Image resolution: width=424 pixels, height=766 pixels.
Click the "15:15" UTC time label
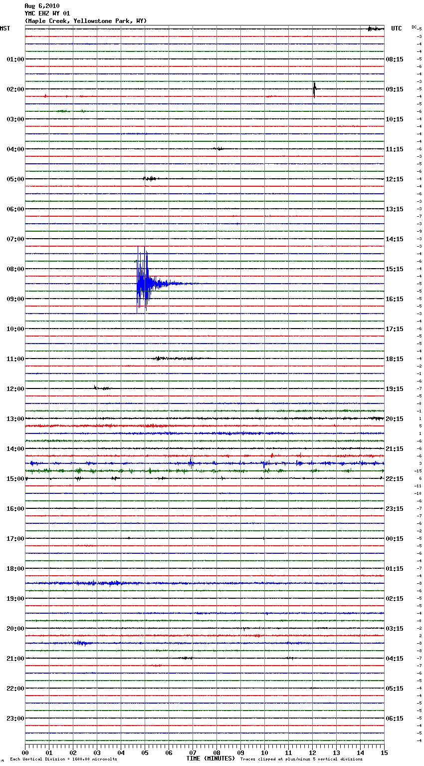(395, 269)
